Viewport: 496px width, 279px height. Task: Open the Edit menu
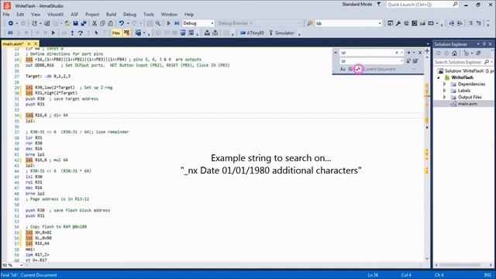(20, 15)
